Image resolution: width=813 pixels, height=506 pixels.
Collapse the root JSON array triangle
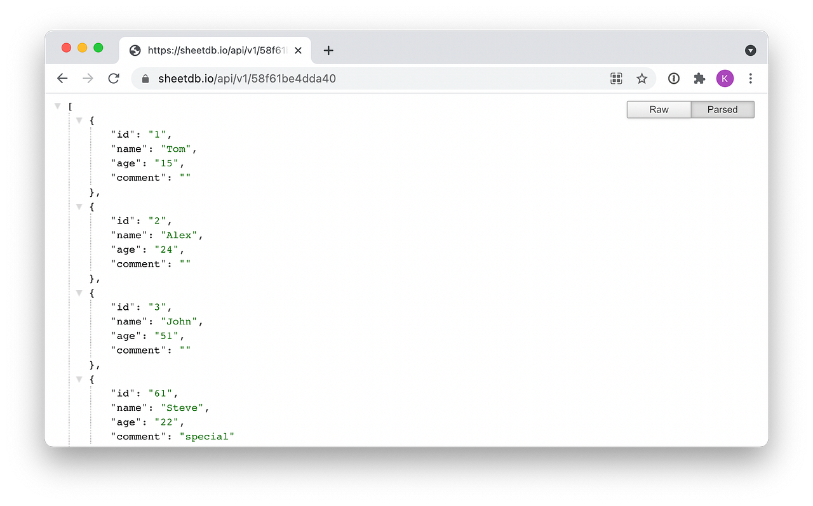(57, 105)
